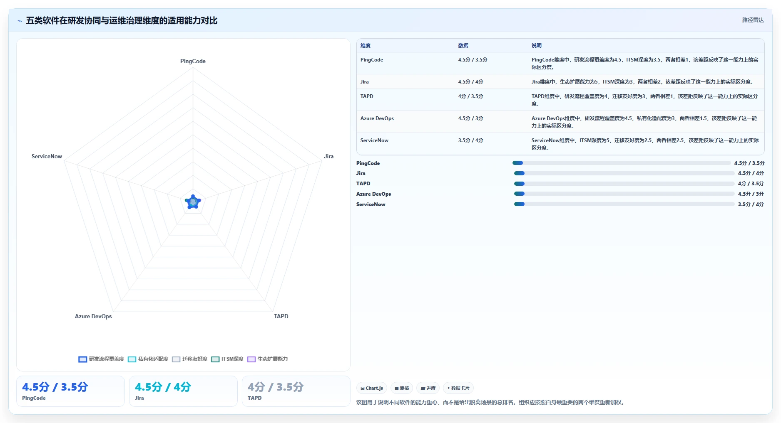Click the ServiceNow radar axis label

coord(47,156)
